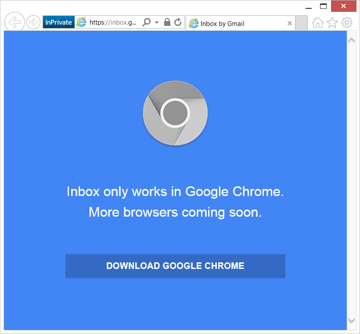The height and width of the screenshot is (334, 360).
Task: Click the InPrivate badge in address bar
Action: tap(58, 22)
